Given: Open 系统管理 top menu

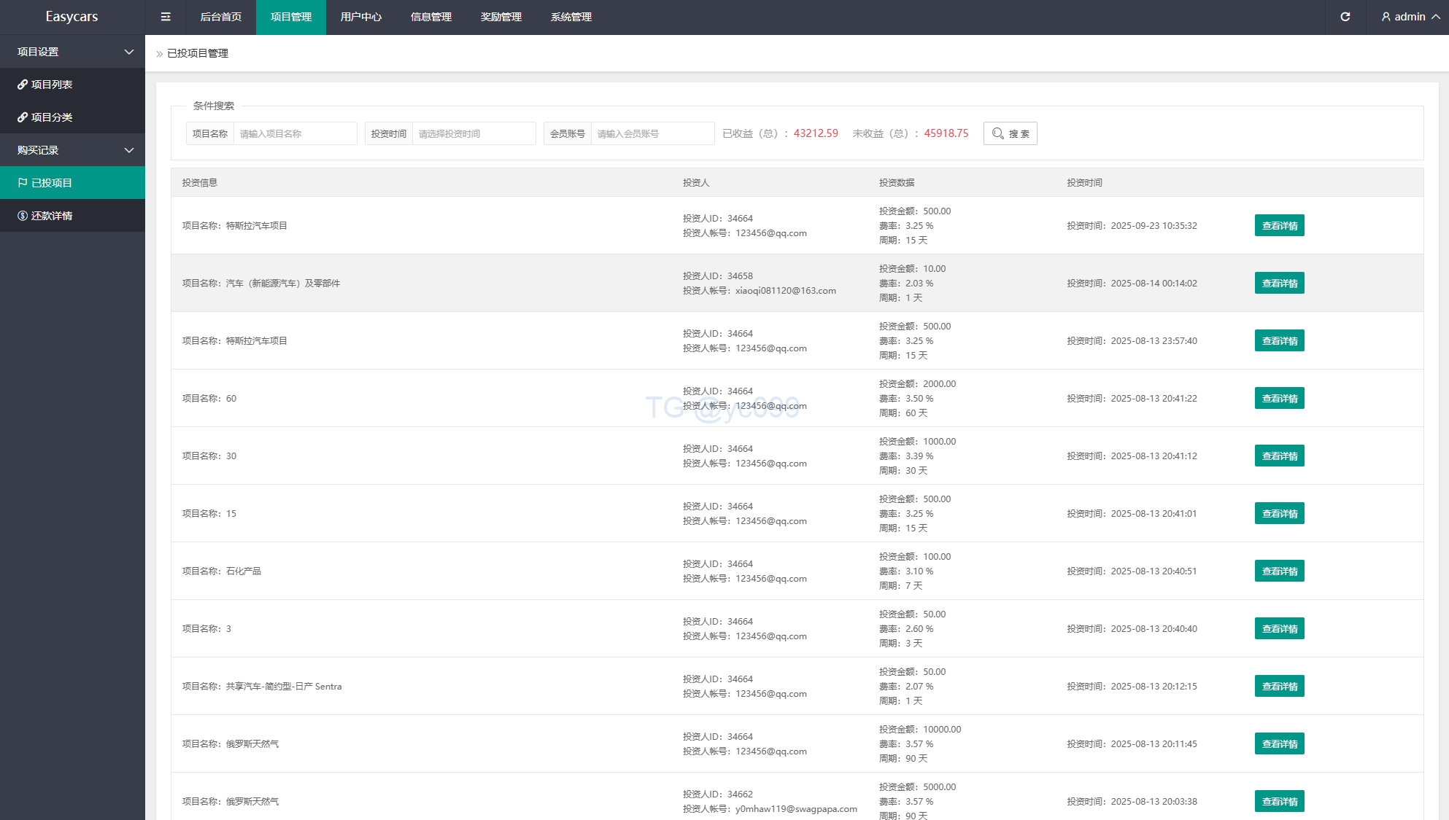Looking at the screenshot, I should tap(571, 17).
